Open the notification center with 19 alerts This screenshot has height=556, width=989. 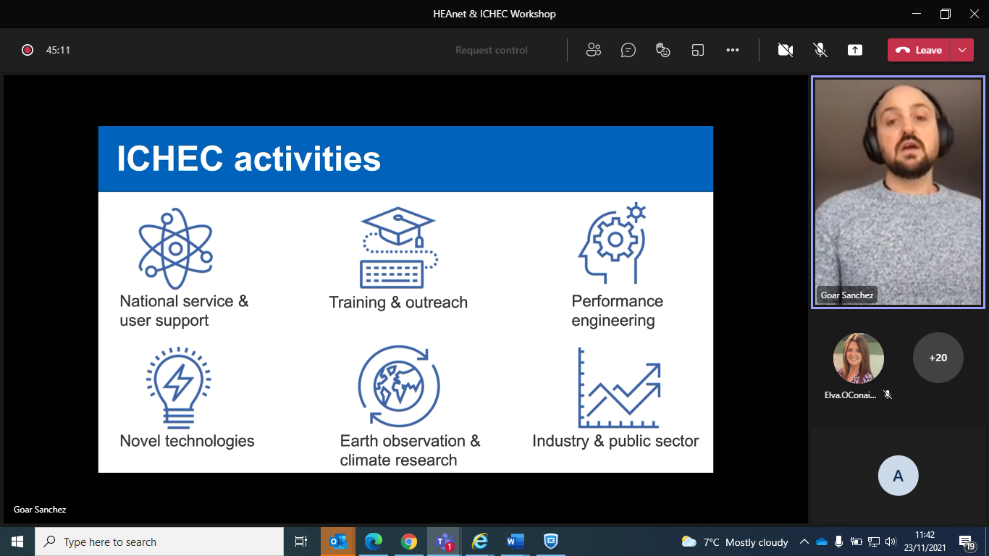pos(967,542)
